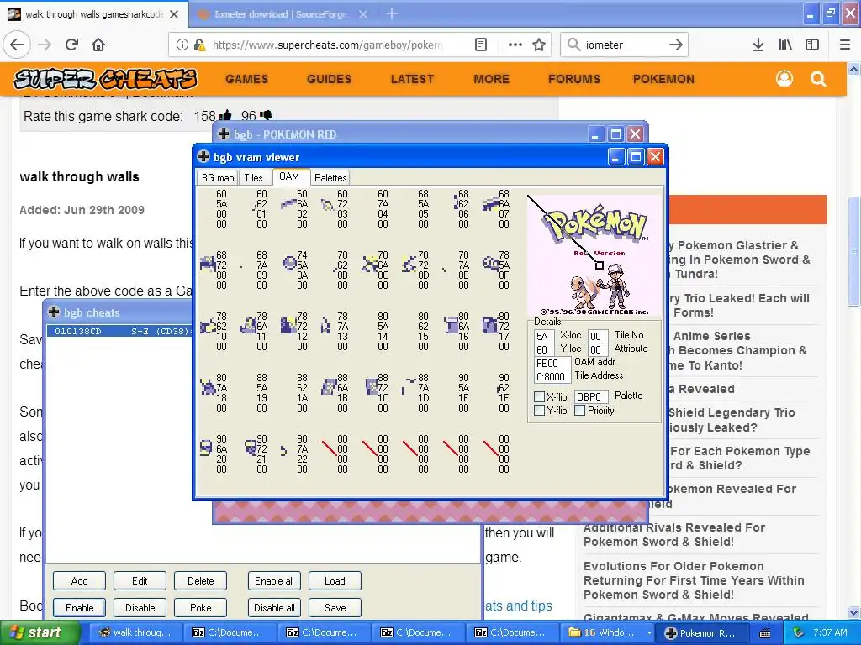Click Load button in bgb cheats
This screenshot has width=861, height=645.
pos(335,581)
